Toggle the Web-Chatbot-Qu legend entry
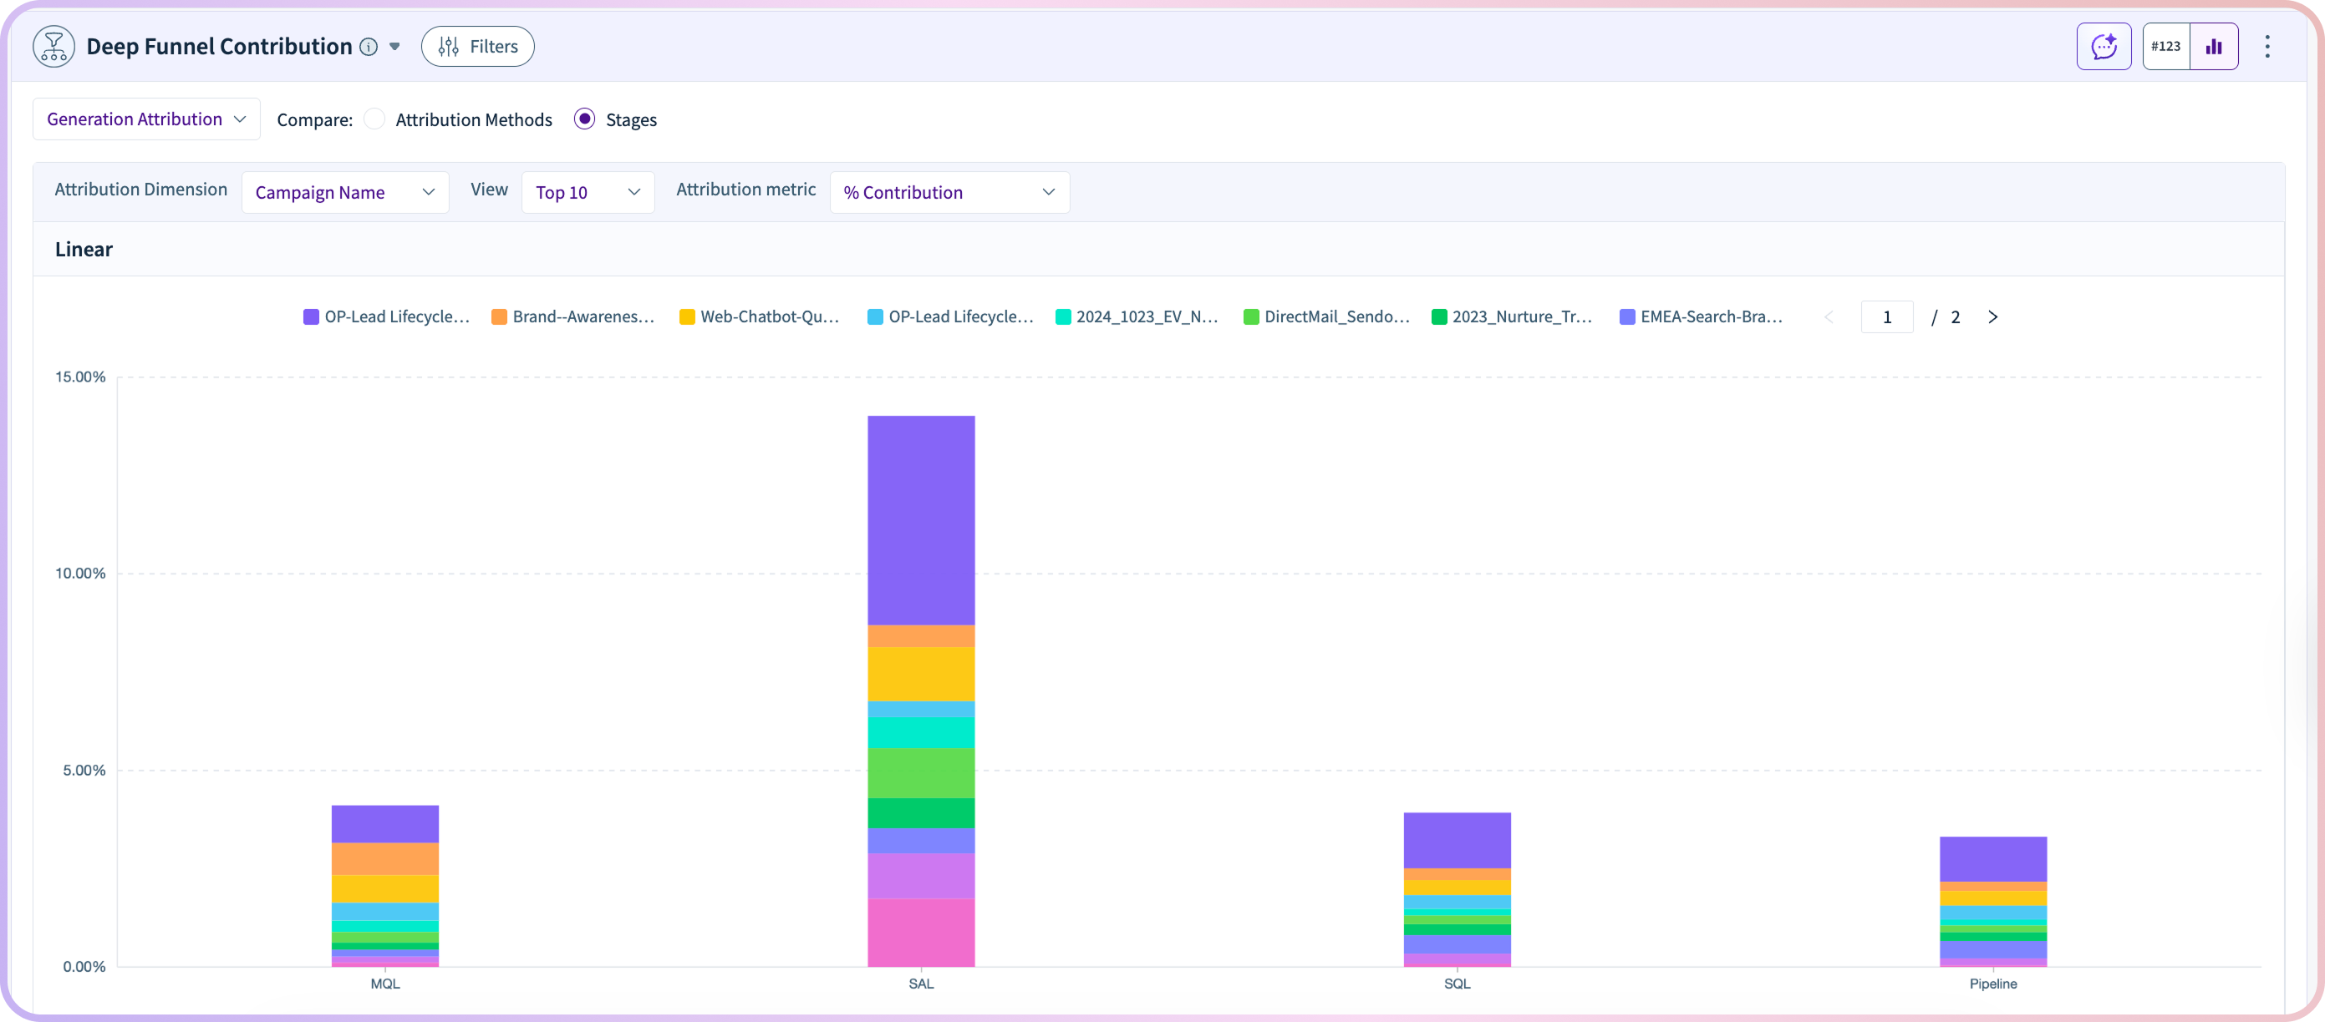 [769, 317]
